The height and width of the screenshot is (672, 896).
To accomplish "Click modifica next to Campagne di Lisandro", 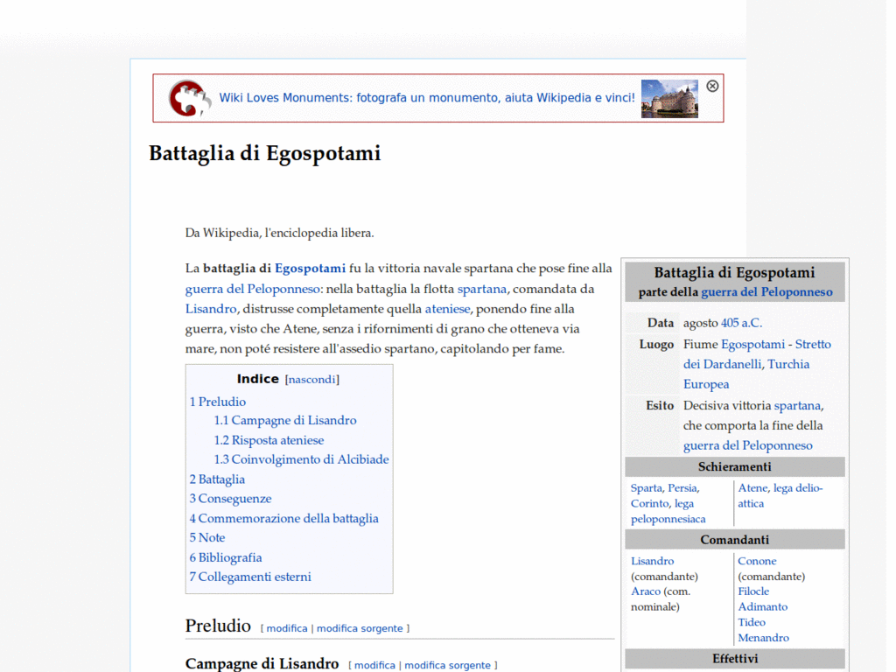I will point(374,666).
